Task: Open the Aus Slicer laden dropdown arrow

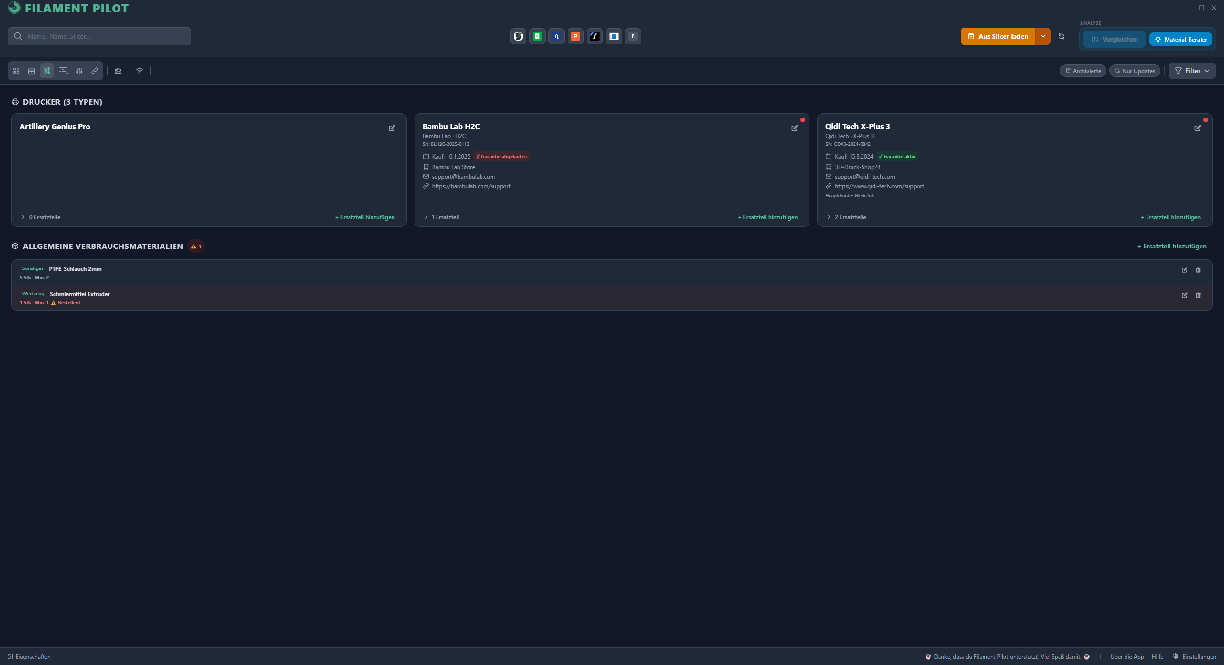Action: point(1043,36)
